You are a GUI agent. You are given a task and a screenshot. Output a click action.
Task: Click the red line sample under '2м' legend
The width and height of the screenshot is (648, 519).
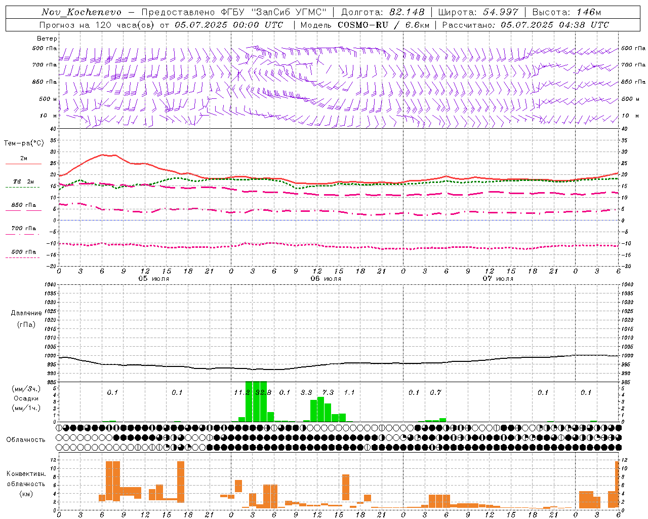23,164
